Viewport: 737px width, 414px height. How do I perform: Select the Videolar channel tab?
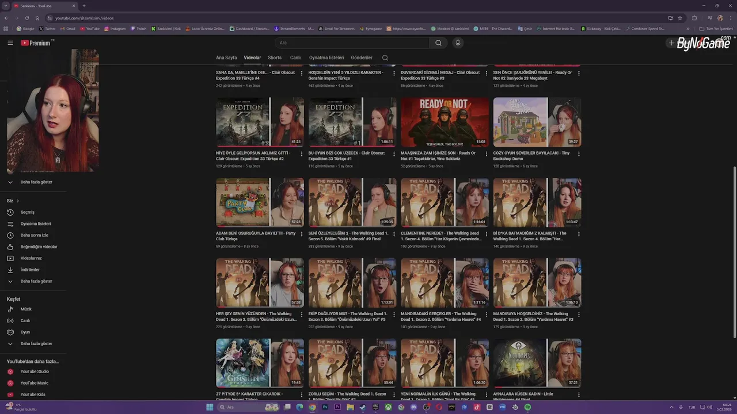(252, 57)
